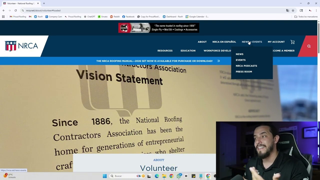
Task: Open the Roofr bookmark
Action: point(38,17)
